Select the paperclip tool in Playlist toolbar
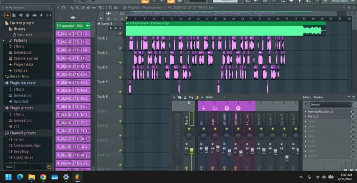The width and height of the screenshot is (357, 183). [x=72, y=8]
